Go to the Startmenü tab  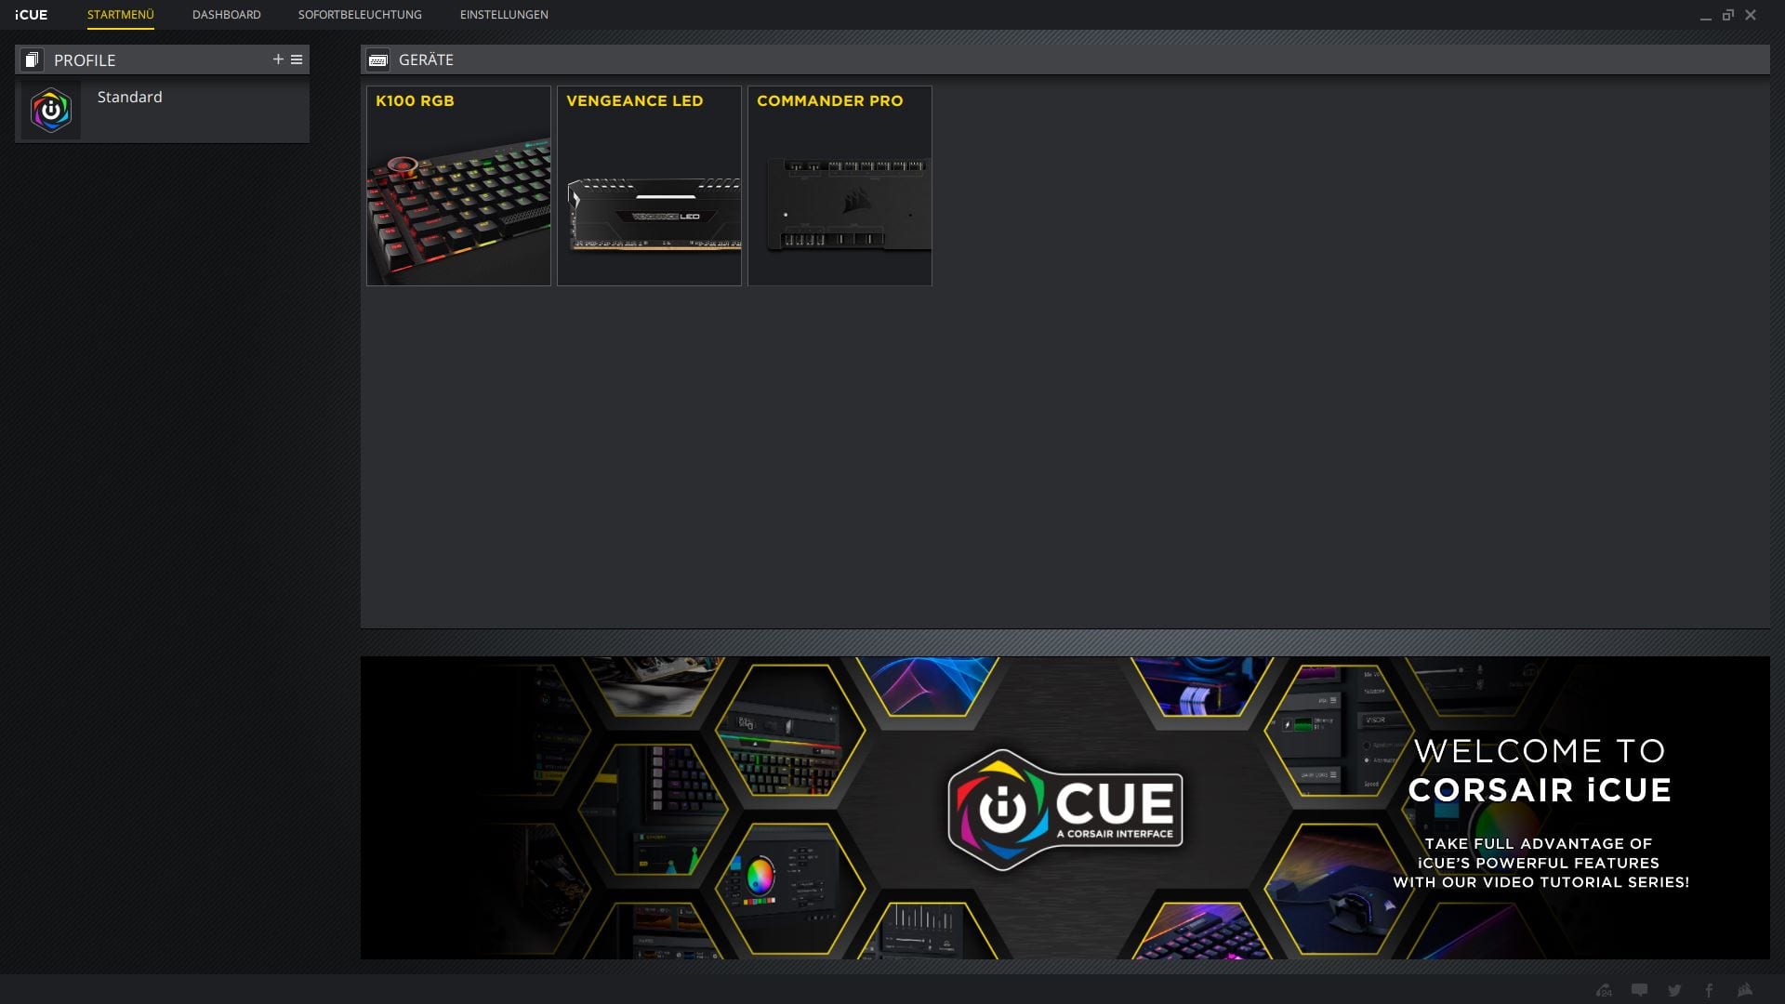pos(121,15)
